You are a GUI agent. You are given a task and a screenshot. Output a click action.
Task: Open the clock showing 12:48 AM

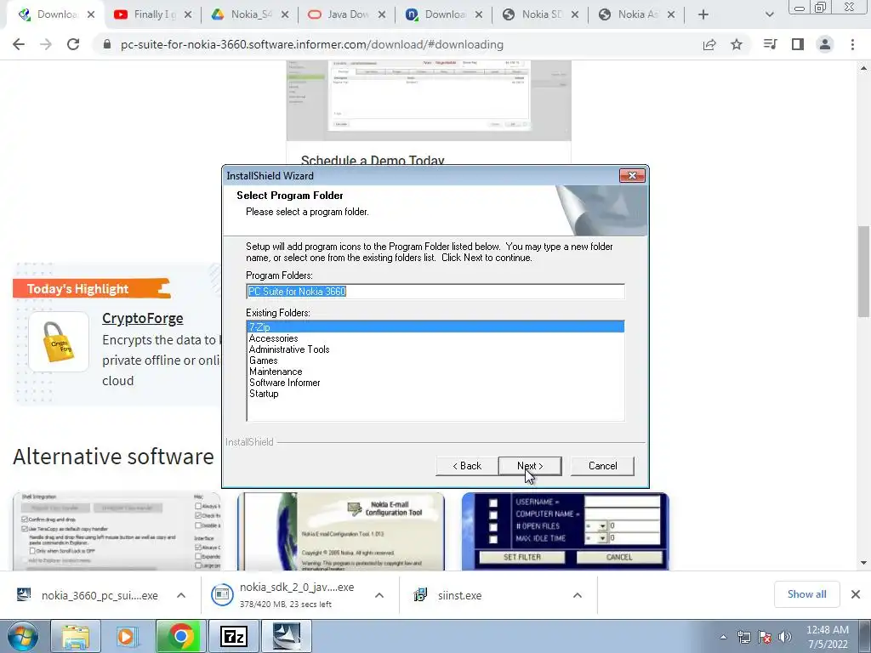pyautogui.click(x=828, y=637)
